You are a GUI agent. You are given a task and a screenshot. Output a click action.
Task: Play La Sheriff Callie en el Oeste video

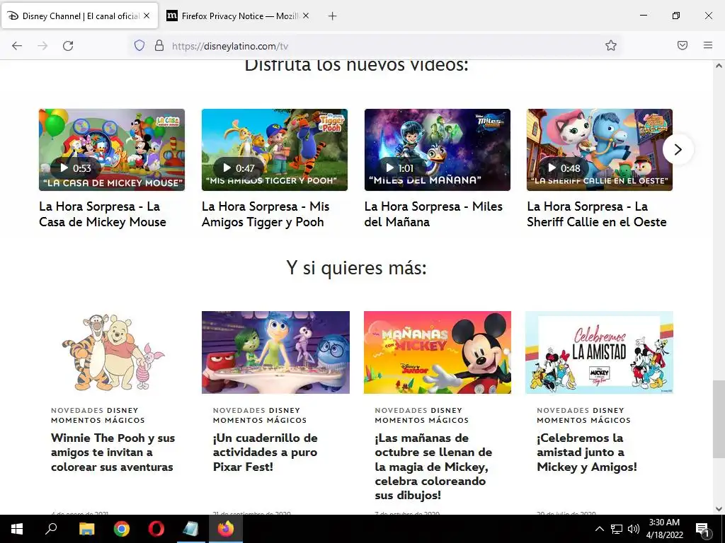pos(600,150)
